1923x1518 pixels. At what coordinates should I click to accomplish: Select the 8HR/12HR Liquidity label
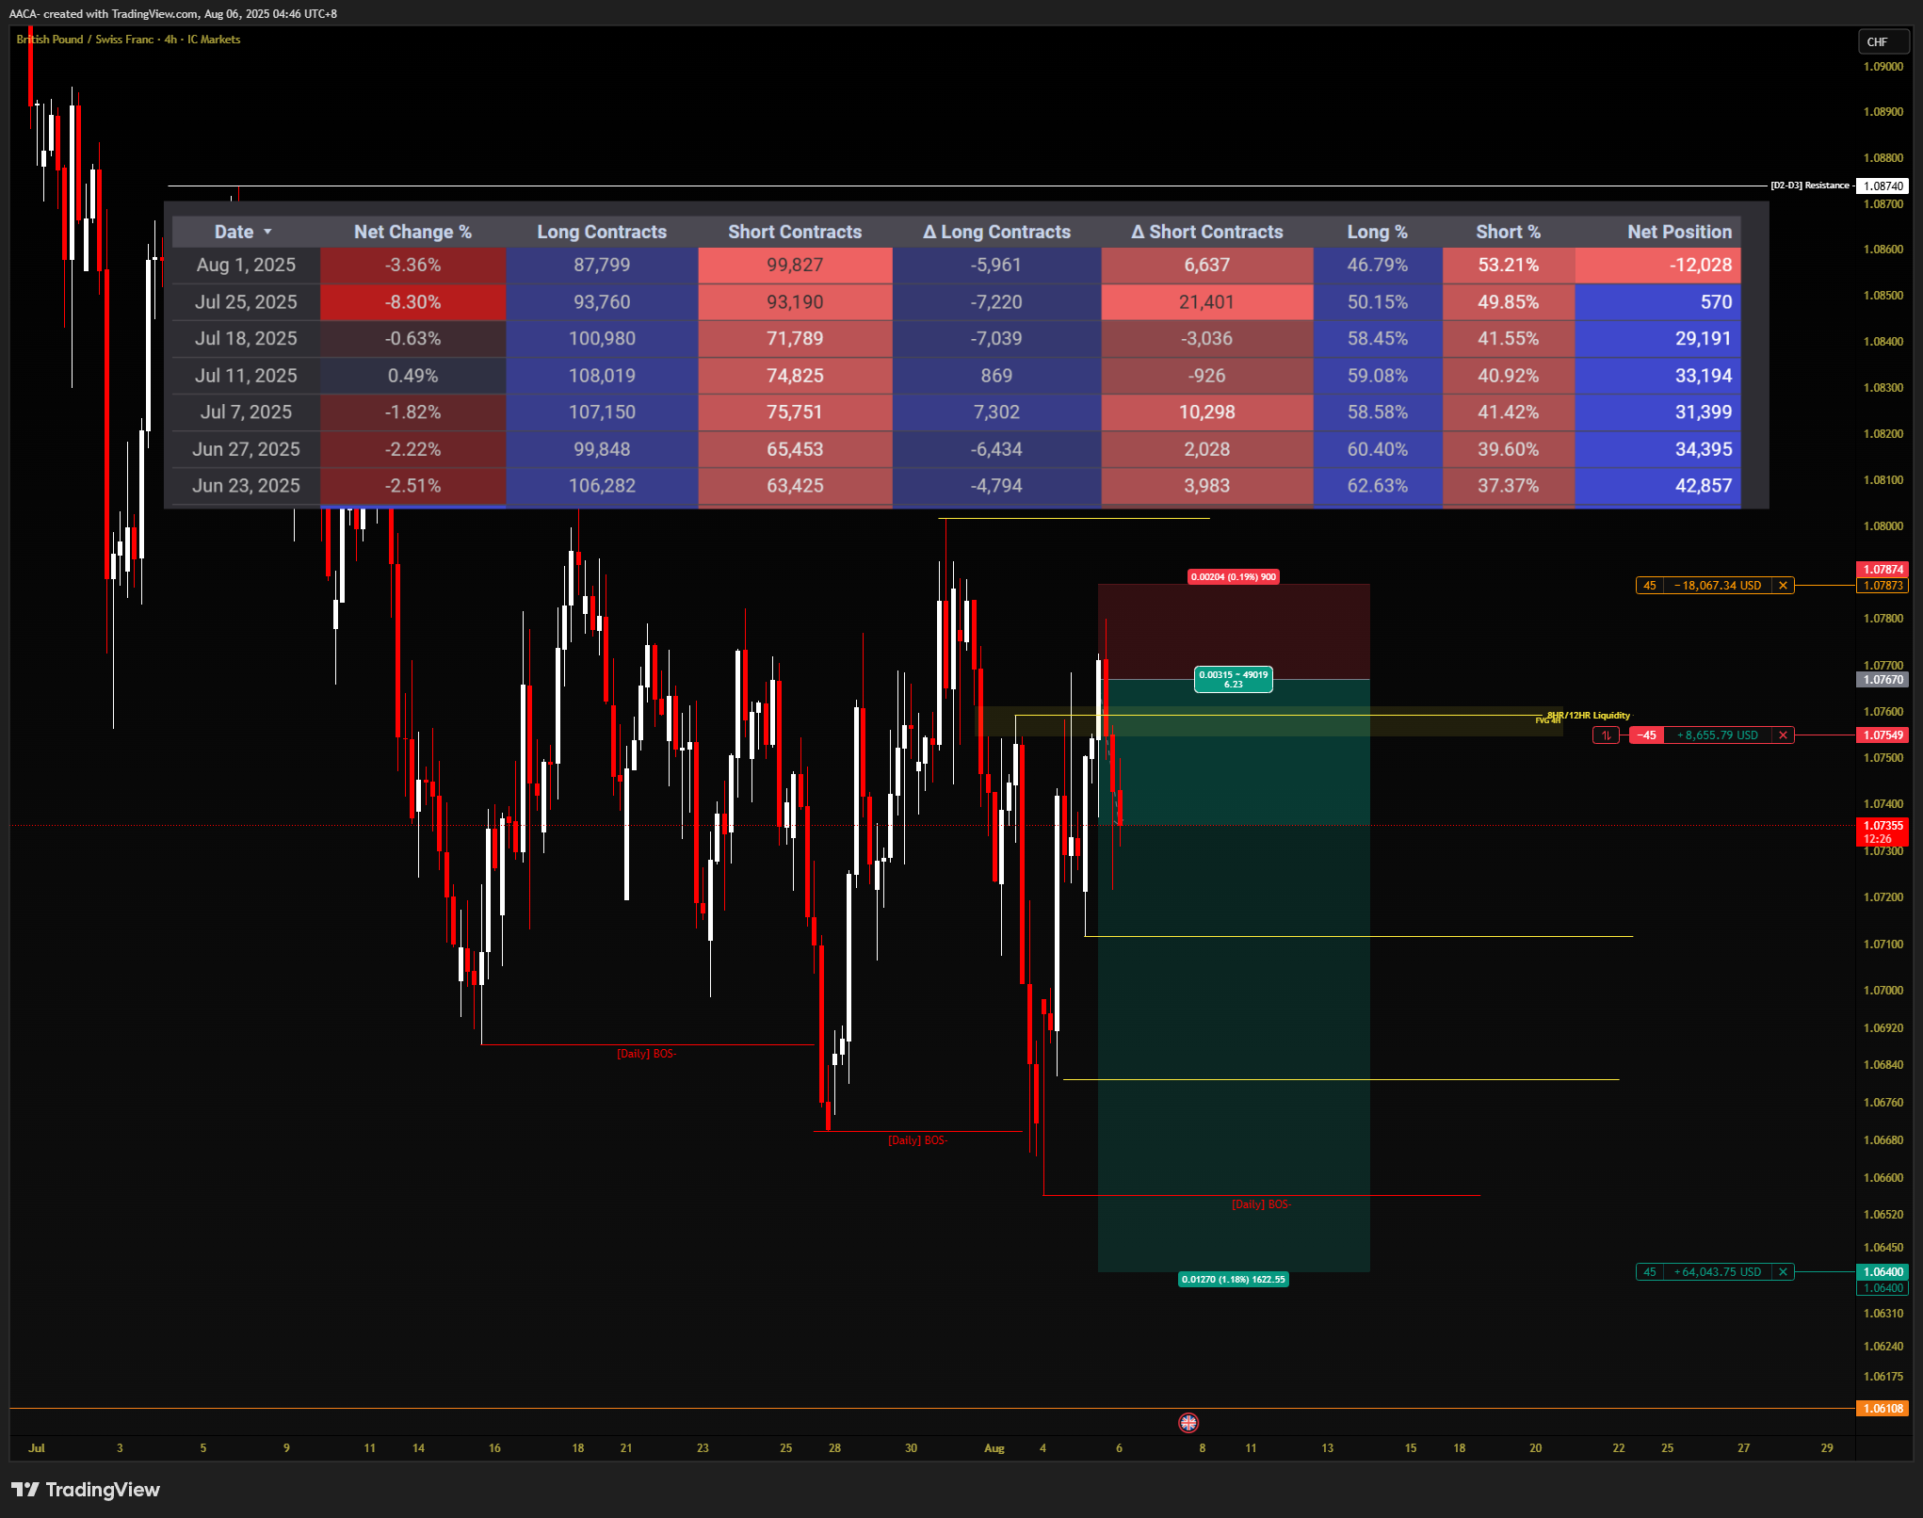tap(1589, 716)
